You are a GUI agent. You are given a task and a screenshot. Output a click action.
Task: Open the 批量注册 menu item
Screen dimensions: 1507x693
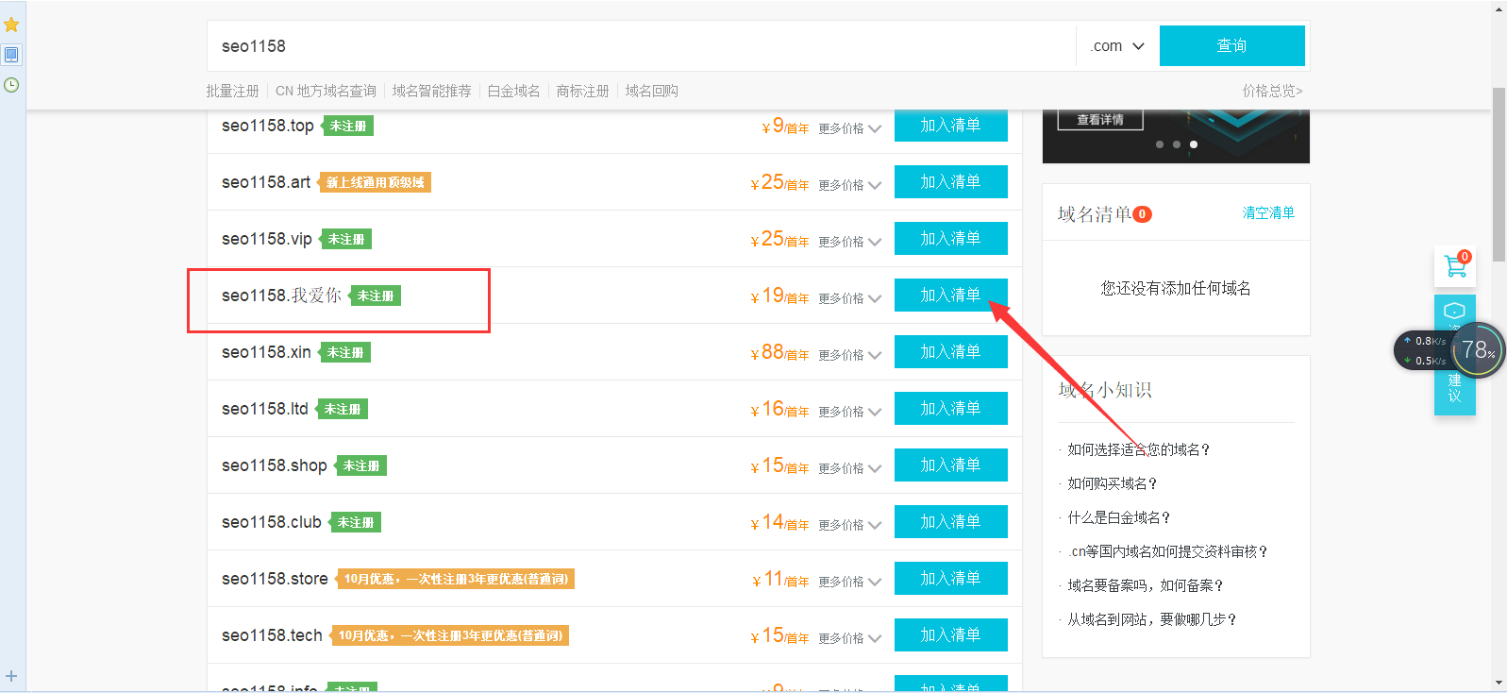[x=232, y=91]
